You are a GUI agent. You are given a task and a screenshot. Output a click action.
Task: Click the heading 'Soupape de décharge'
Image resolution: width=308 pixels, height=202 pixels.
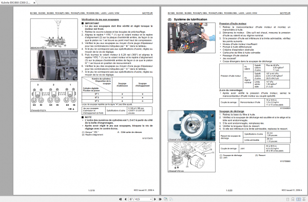coord(232,111)
